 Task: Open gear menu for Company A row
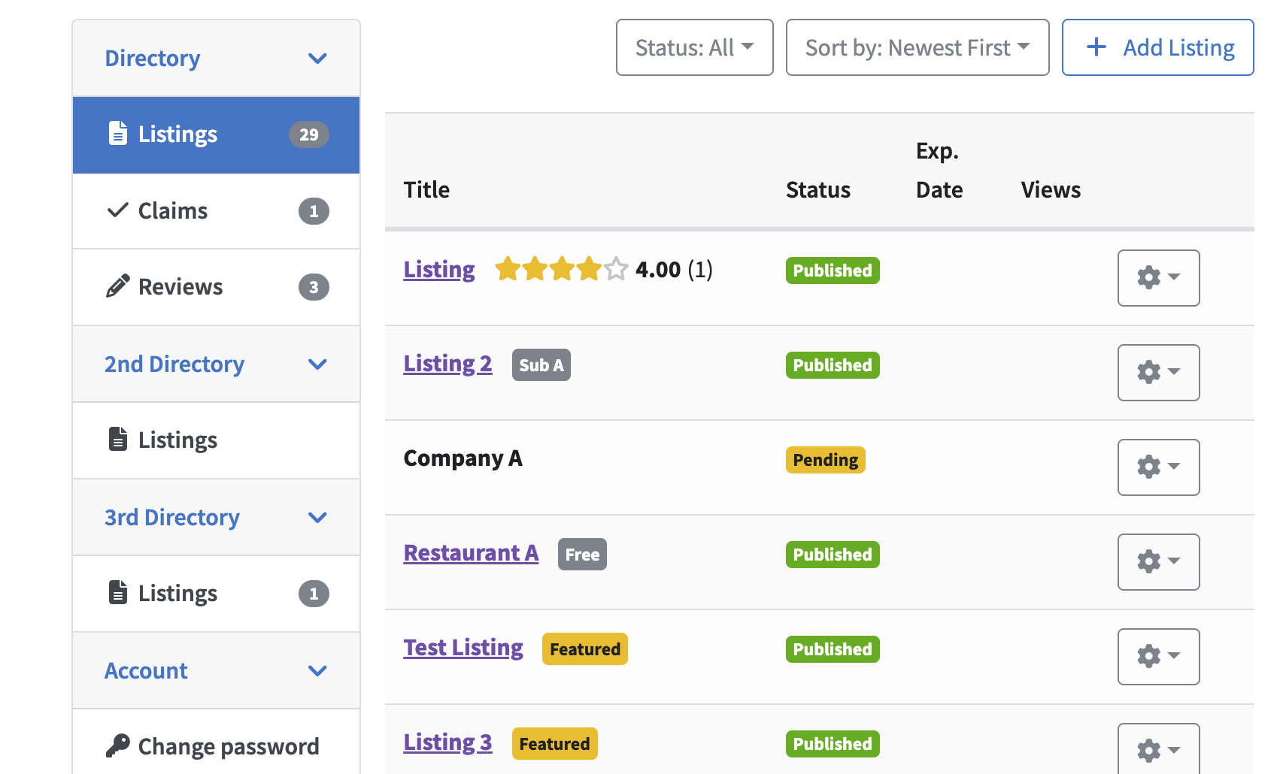(x=1157, y=467)
